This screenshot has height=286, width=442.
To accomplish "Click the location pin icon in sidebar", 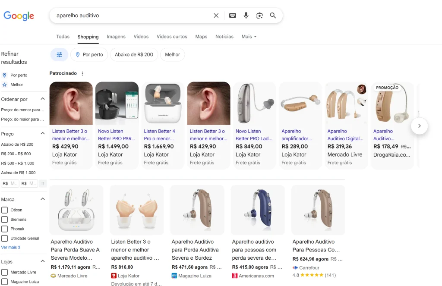I will tap(4, 75).
